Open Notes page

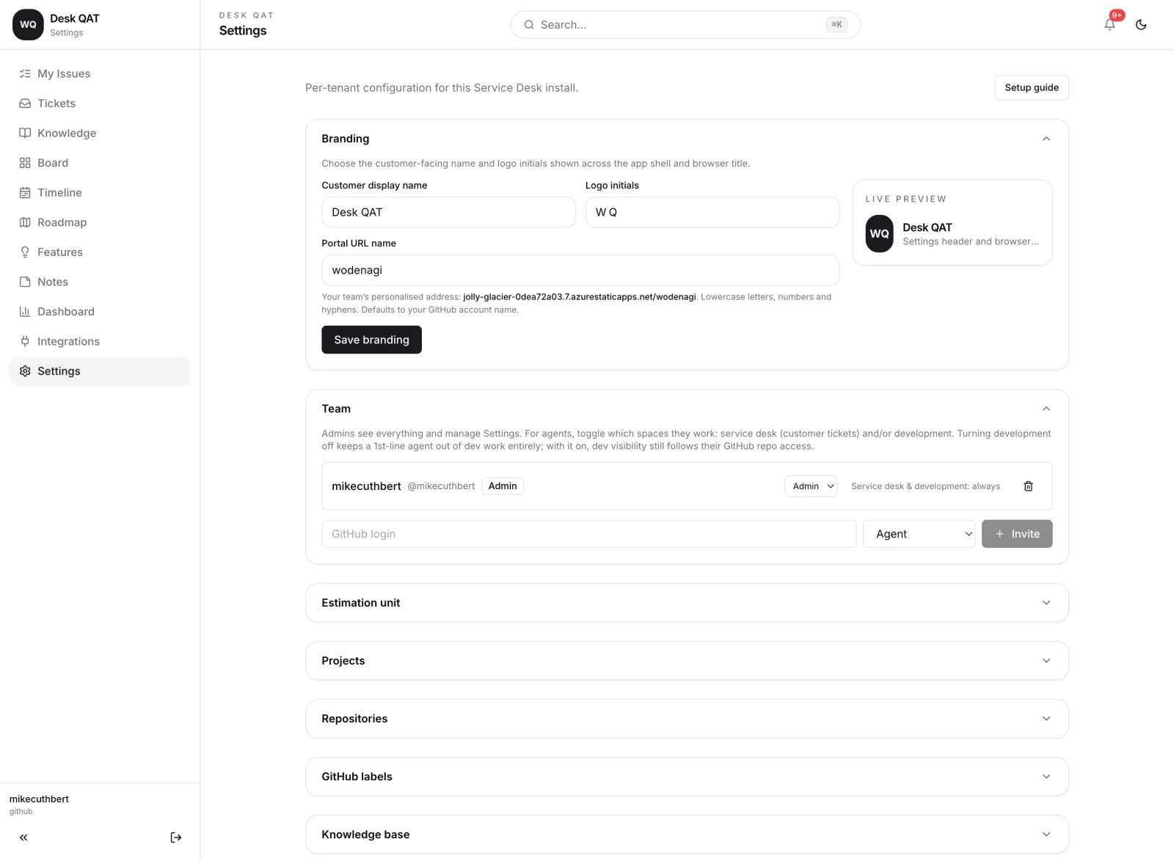point(100,282)
